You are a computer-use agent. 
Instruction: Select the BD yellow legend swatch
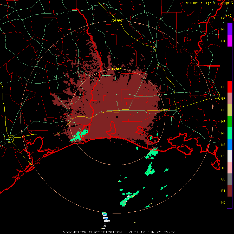click(x=230, y=110)
